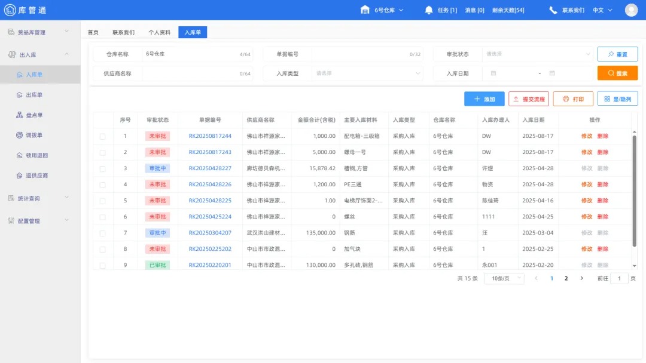Open order link RK20250428227
Viewport: 646px width, 363px height.
211,168
